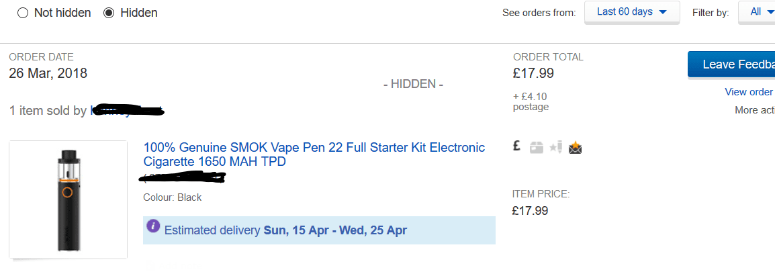
Task: Click the purple info icon by Estimated delivery
Action: click(154, 226)
